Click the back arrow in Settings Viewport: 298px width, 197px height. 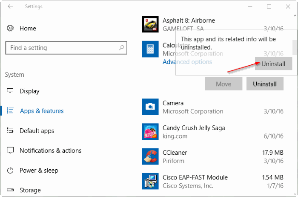[x=10, y=6]
